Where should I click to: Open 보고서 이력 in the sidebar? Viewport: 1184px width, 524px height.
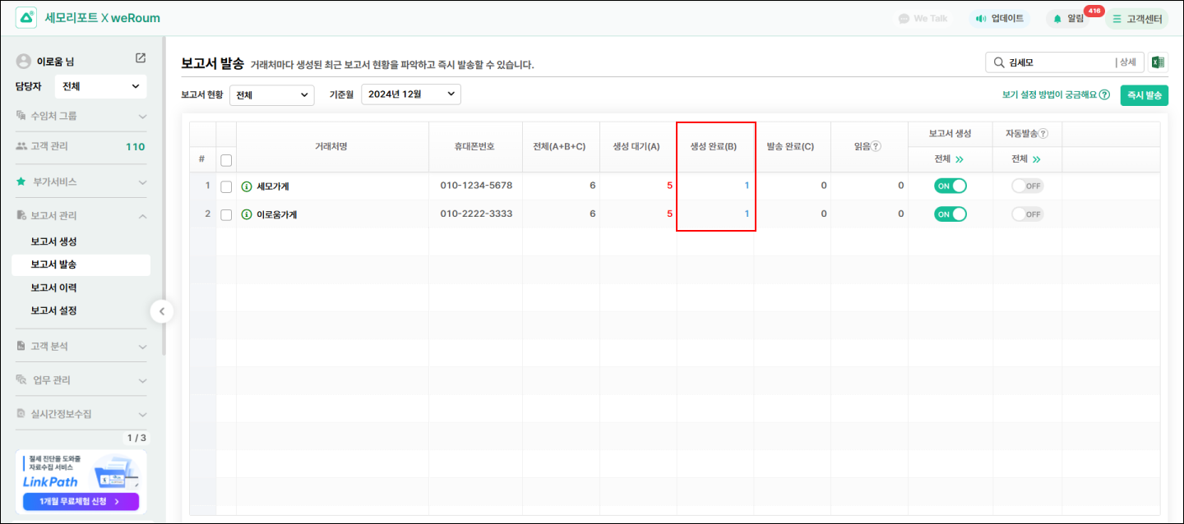click(x=53, y=287)
